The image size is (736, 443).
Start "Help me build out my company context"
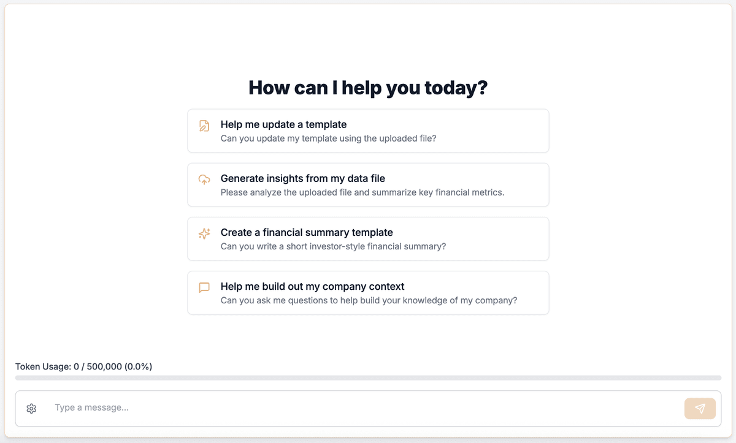312,286
